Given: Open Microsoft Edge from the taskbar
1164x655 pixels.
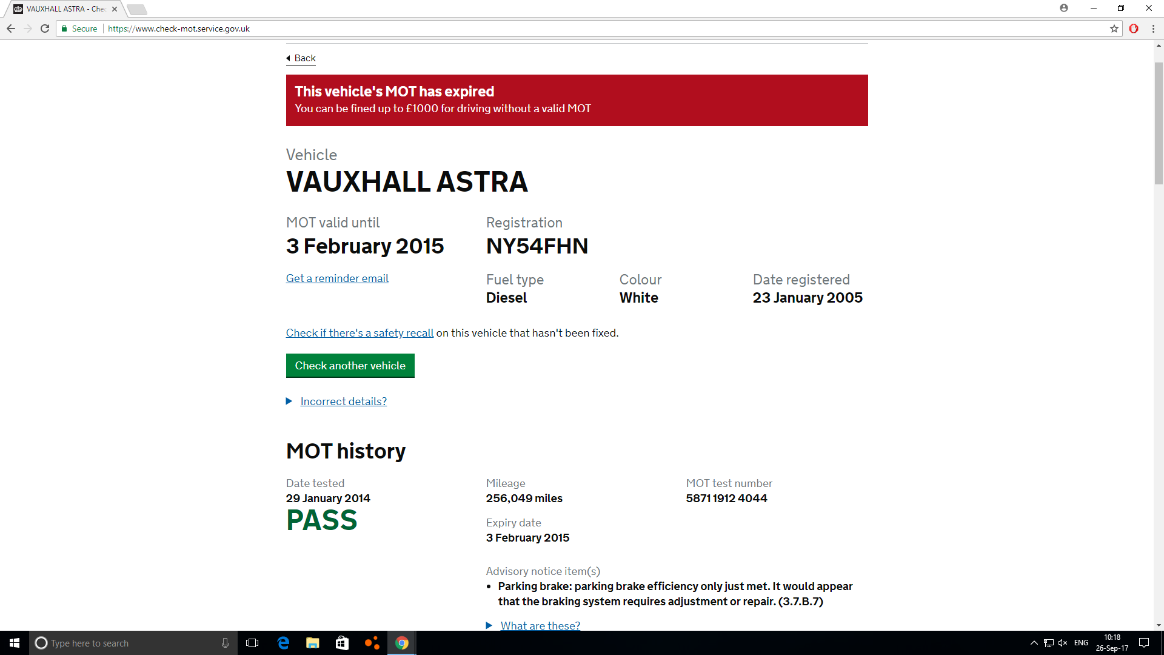Looking at the screenshot, I should 283,643.
